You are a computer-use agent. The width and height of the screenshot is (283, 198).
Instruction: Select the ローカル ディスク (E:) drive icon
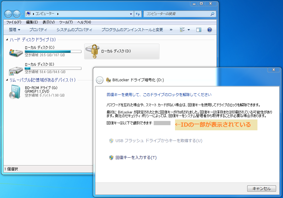point(16,70)
